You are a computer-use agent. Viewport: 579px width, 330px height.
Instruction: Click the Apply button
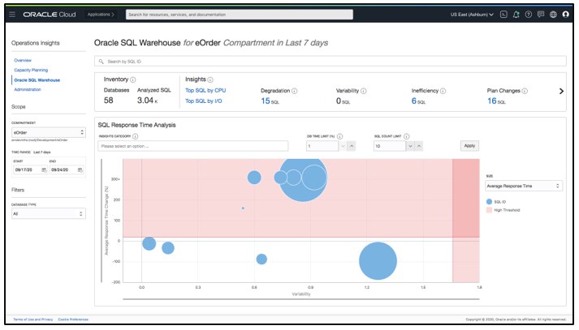[x=469, y=146]
